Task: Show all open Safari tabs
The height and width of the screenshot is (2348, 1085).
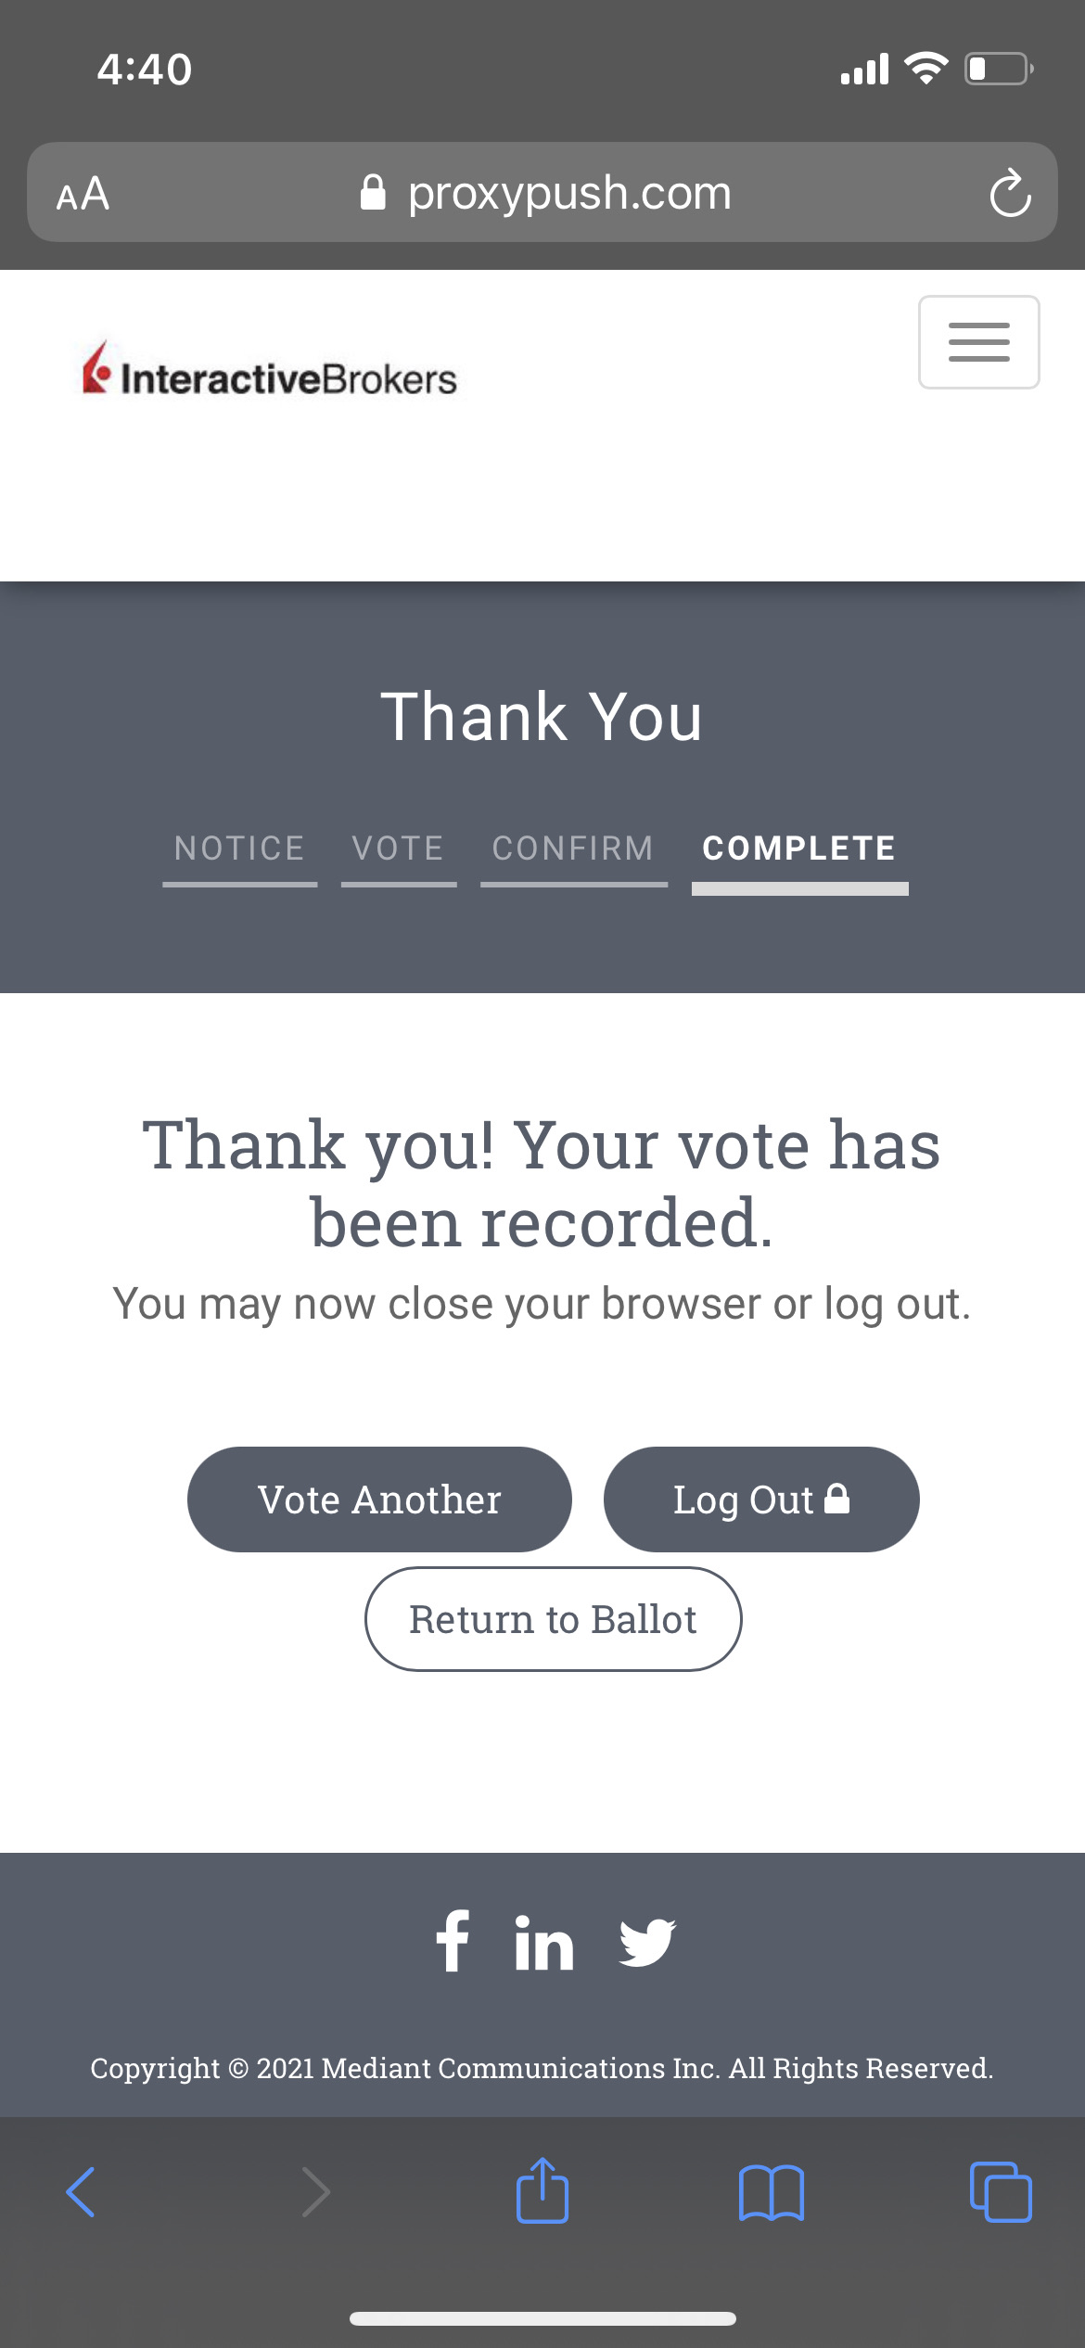Action: [x=1000, y=2192]
